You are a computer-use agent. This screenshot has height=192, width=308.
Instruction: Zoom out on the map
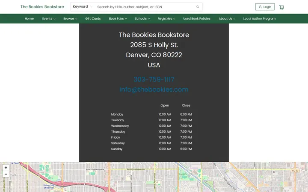click(x=6, y=174)
